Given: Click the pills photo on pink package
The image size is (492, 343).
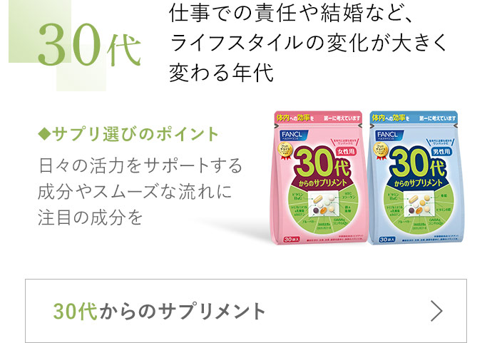Looking at the screenshot, I should click(322, 205).
